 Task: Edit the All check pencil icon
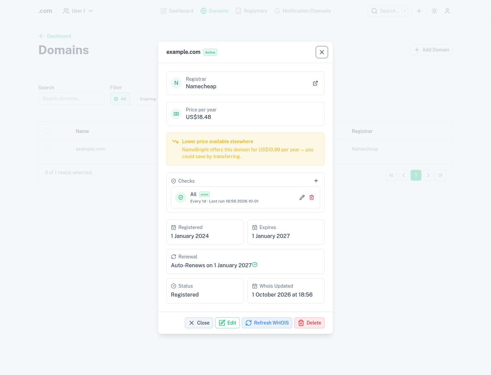[302, 197]
